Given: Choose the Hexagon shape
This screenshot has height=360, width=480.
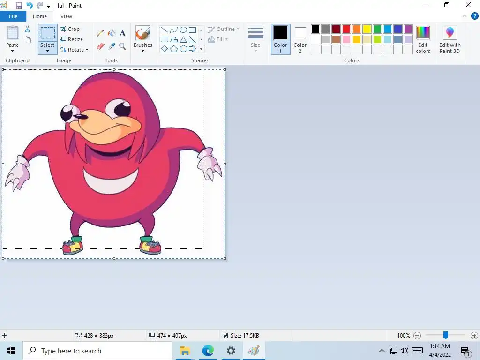Looking at the screenshot, I should (x=183, y=49).
